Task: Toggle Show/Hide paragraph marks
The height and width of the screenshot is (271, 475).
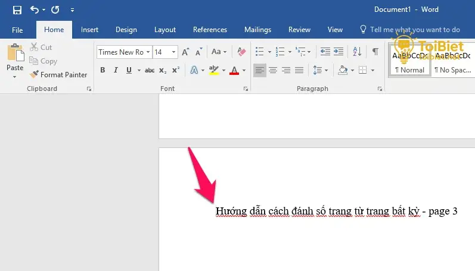Action: click(x=375, y=52)
